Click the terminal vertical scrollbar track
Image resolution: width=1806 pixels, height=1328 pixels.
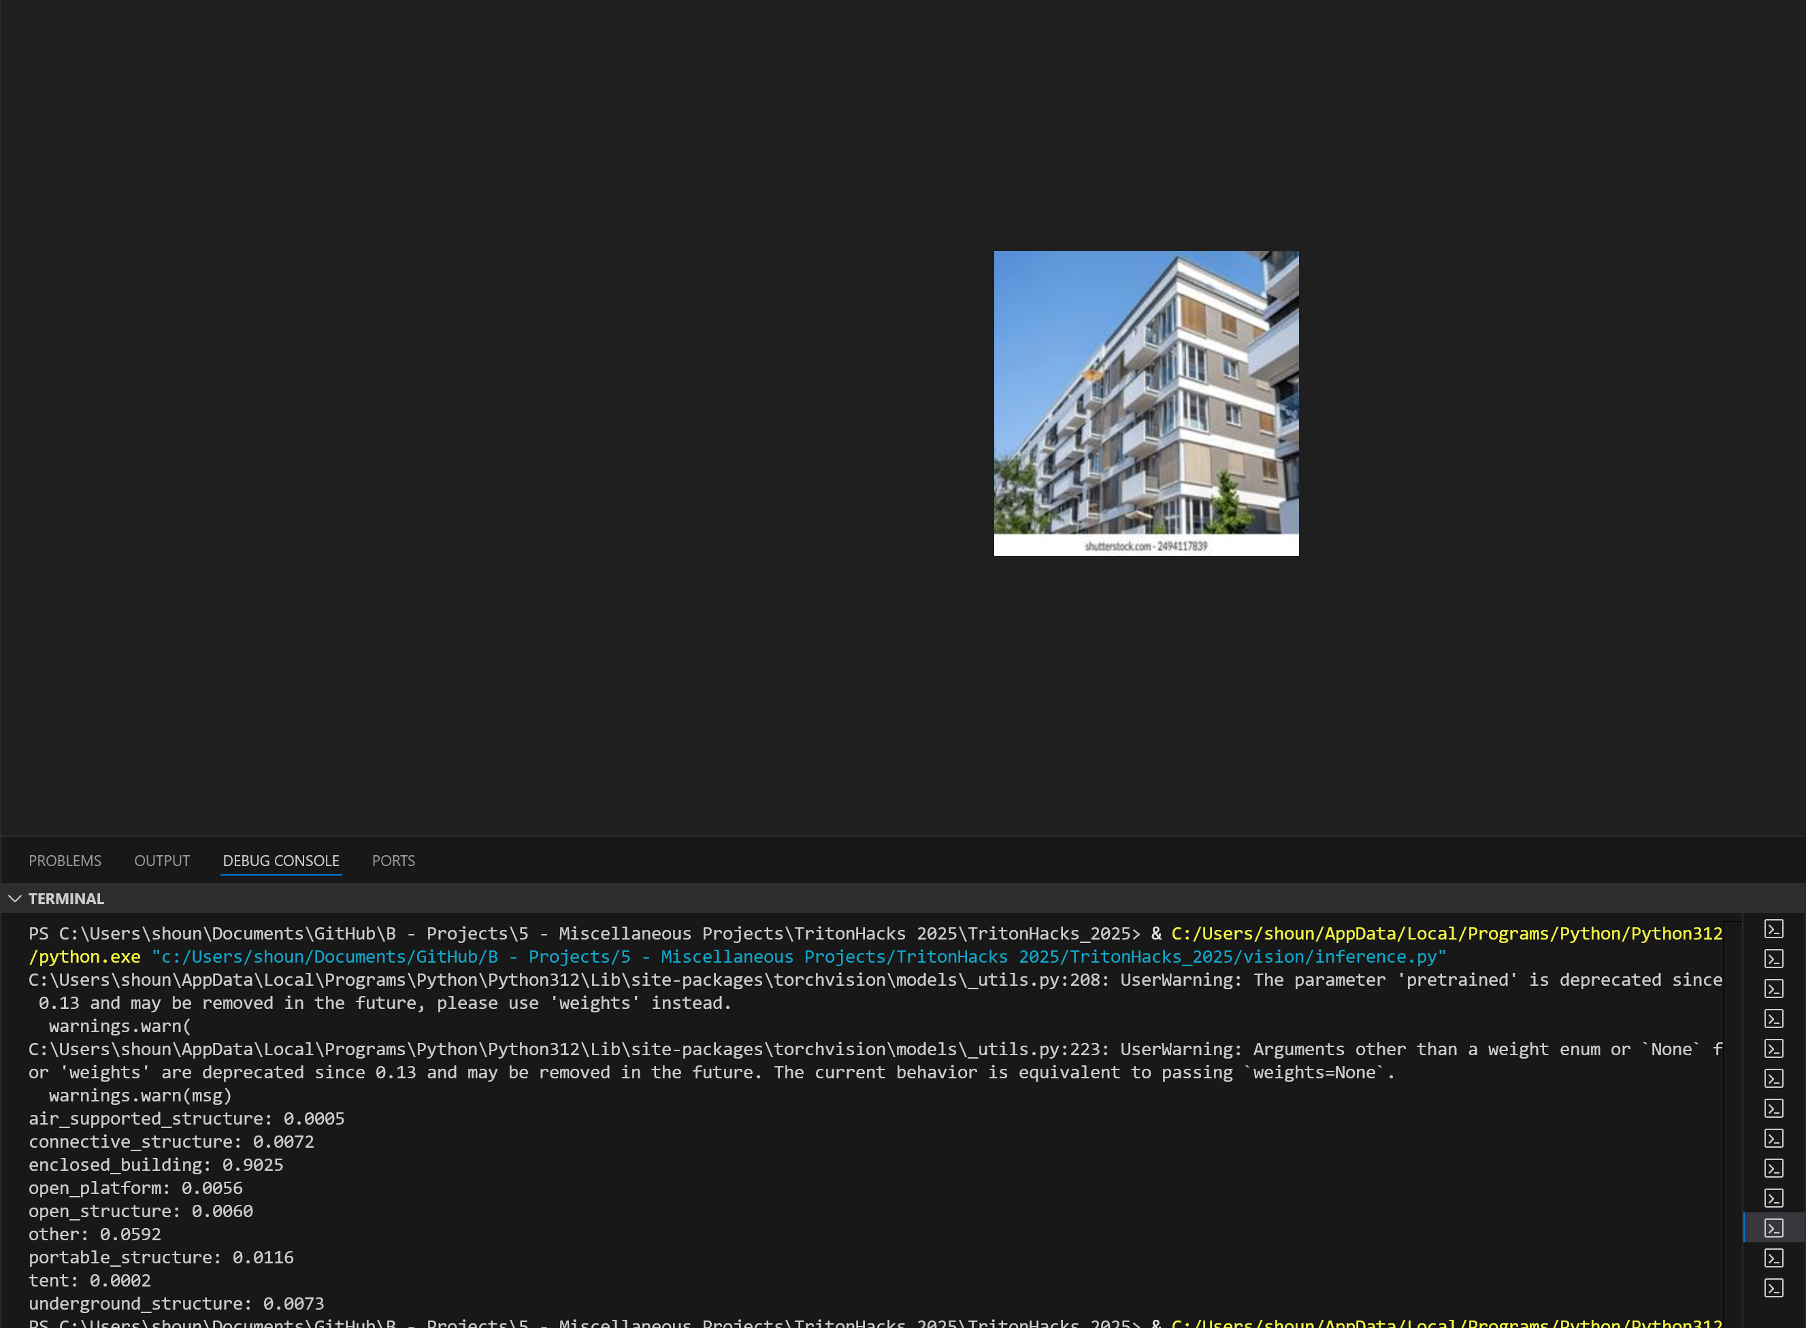(x=1731, y=1125)
